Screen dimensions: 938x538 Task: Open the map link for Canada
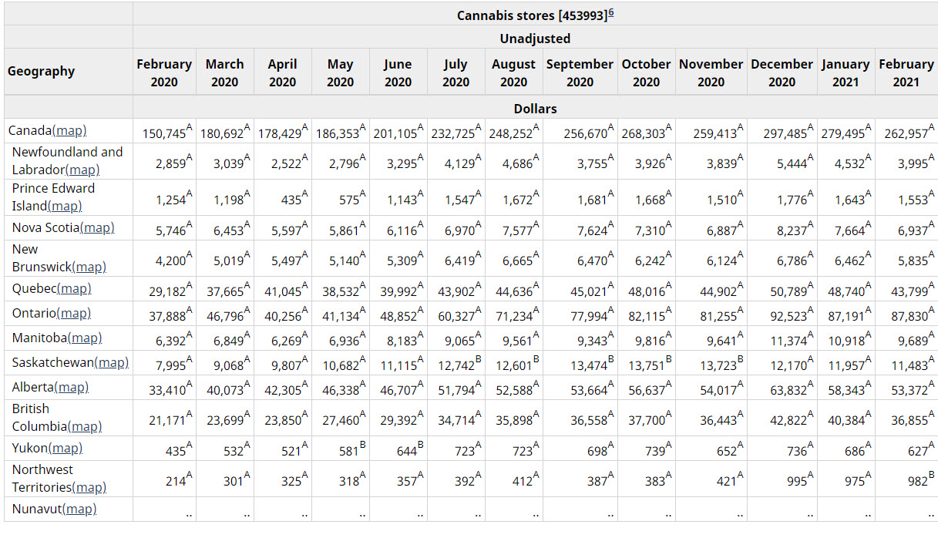click(x=70, y=131)
